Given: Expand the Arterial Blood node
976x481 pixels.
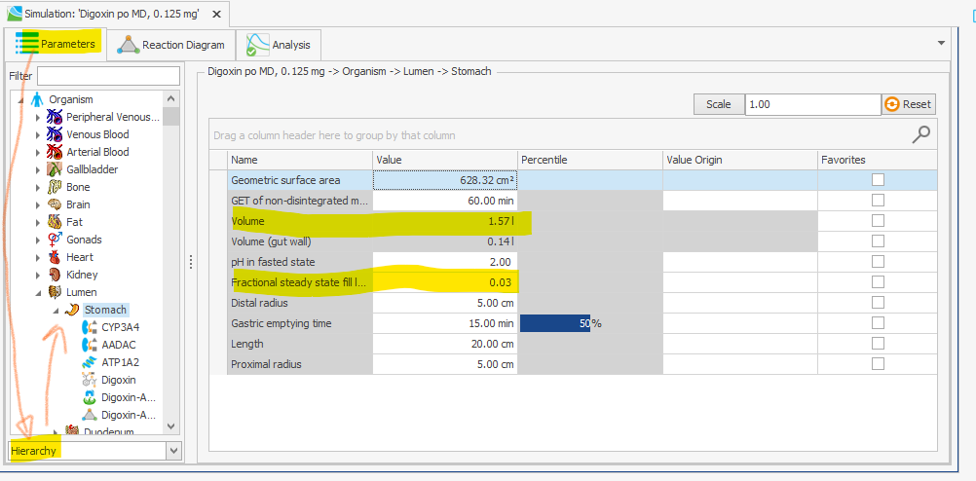Looking at the screenshot, I should tap(38, 152).
